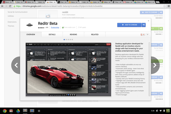Click the '7,141 users' text

[x=82, y=27]
